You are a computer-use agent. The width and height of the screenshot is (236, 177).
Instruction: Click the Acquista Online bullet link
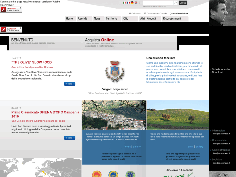tap(179, 13)
